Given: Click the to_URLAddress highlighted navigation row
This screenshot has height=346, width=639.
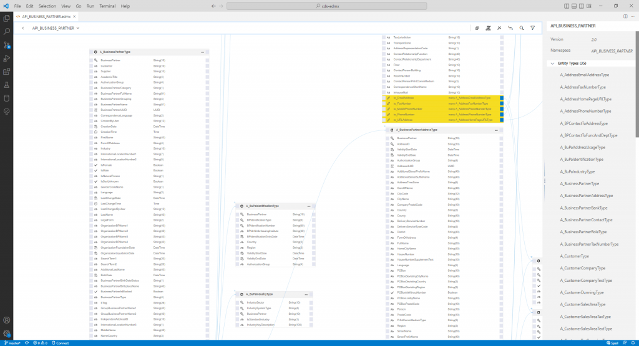Looking at the screenshot, I should pos(442,120).
